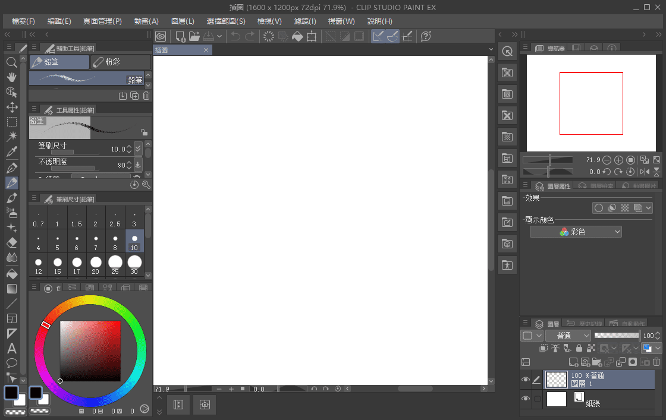Choose the Fill bucket tool
This screenshot has height=420, width=666.
pos(11,273)
